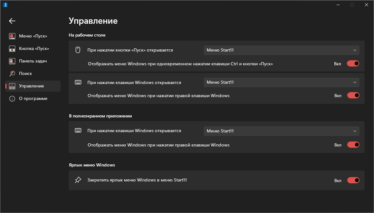Click the Панель задач sidebar icon

coord(12,61)
